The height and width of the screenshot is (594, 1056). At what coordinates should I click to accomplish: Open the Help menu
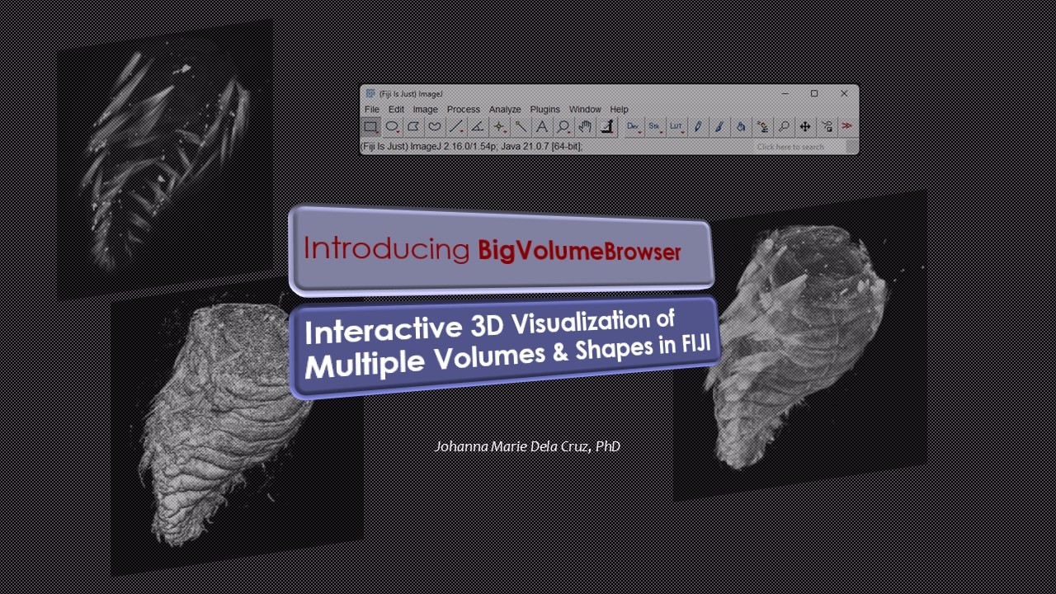tap(620, 109)
